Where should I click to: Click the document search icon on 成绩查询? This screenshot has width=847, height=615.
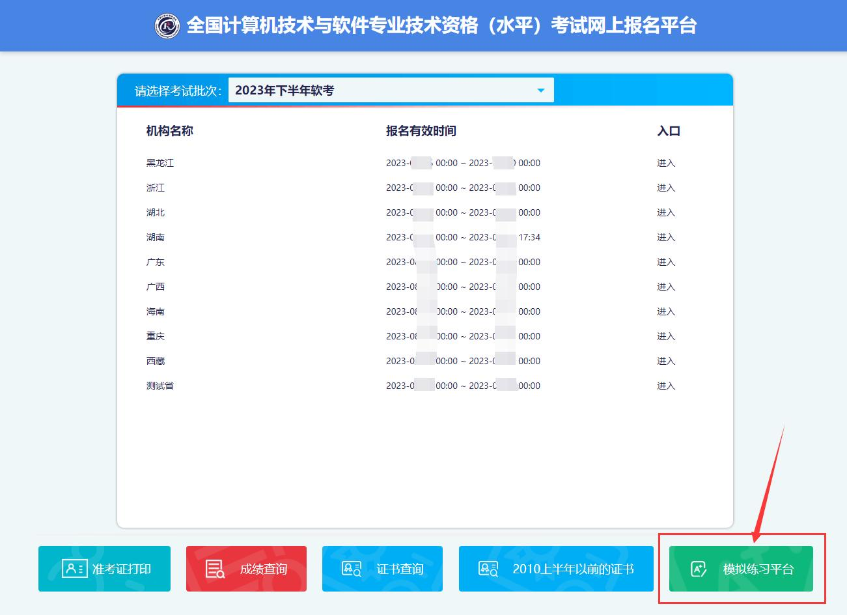[x=215, y=569]
